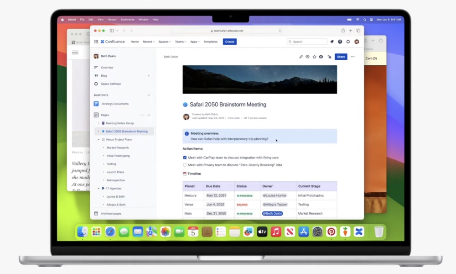Click the blue Create button

(230, 42)
